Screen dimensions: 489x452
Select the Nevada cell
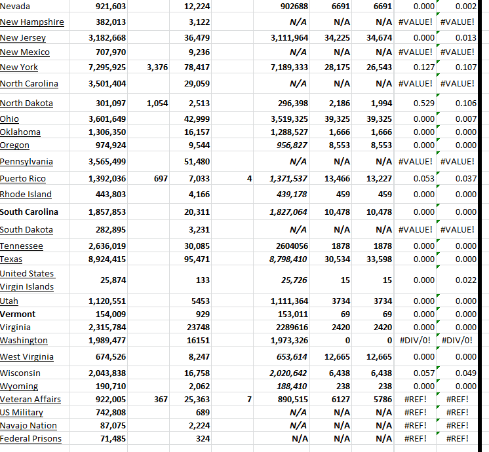[x=35, y=6]
